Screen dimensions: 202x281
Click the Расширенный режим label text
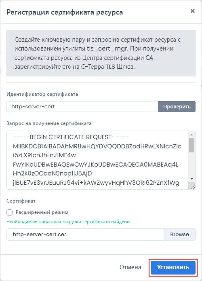tap(42, 212)
